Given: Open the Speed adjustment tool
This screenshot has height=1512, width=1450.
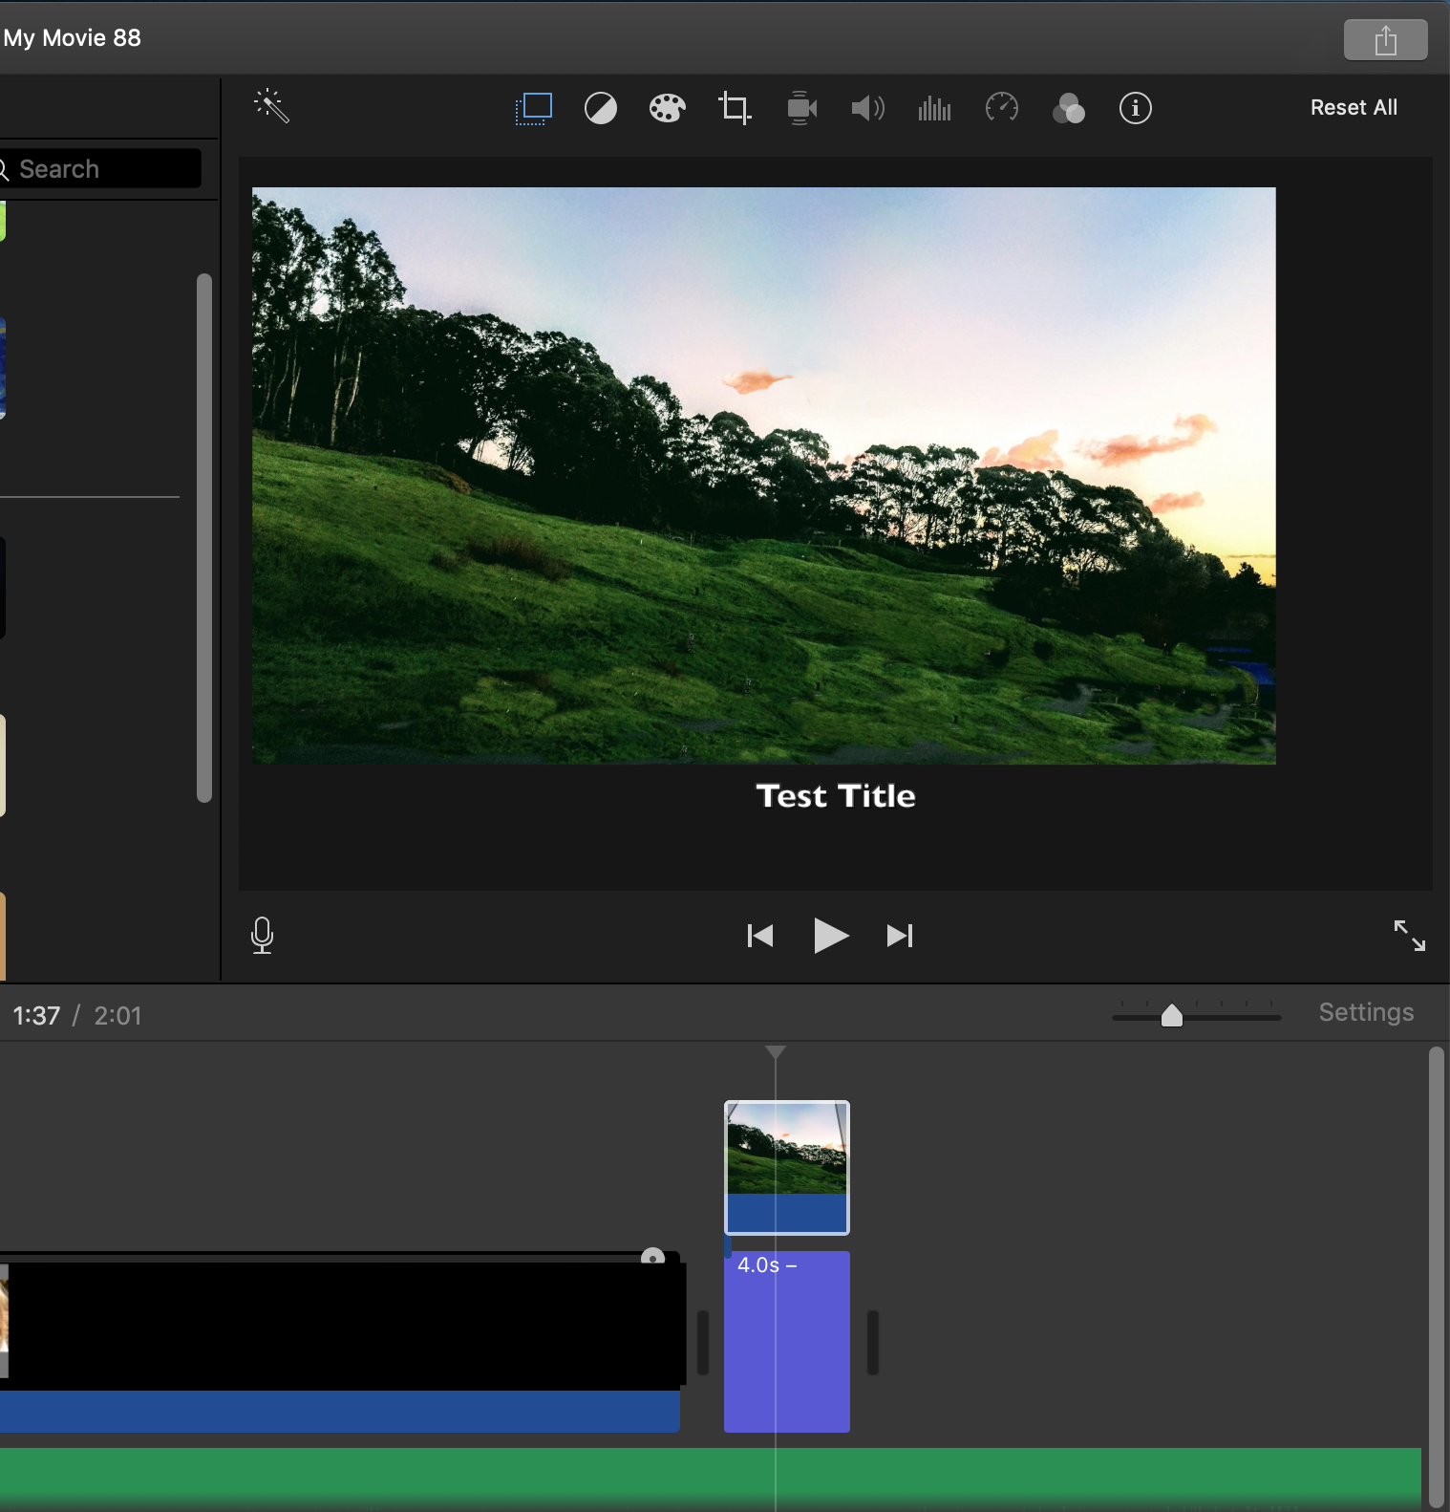Looking at the screenshot, I should click(x=1001, y=108).
